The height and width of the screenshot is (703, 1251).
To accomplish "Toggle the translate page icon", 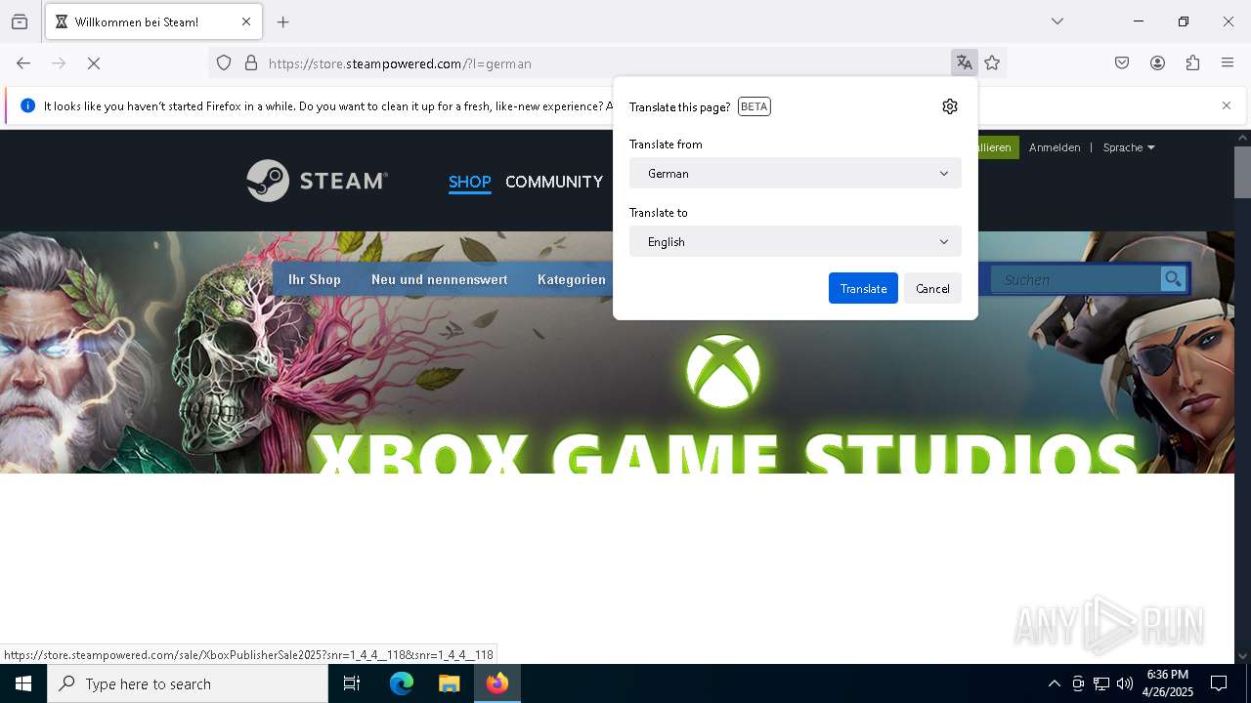I will point(965,63).
